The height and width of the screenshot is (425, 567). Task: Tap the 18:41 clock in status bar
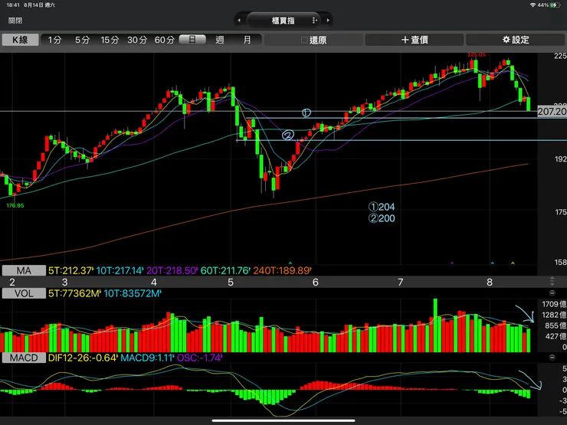click(13, 5)
